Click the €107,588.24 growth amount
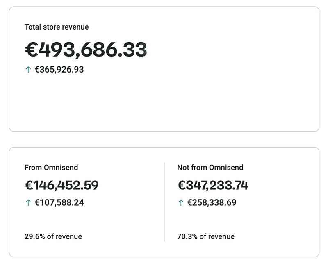 (59, 202)
